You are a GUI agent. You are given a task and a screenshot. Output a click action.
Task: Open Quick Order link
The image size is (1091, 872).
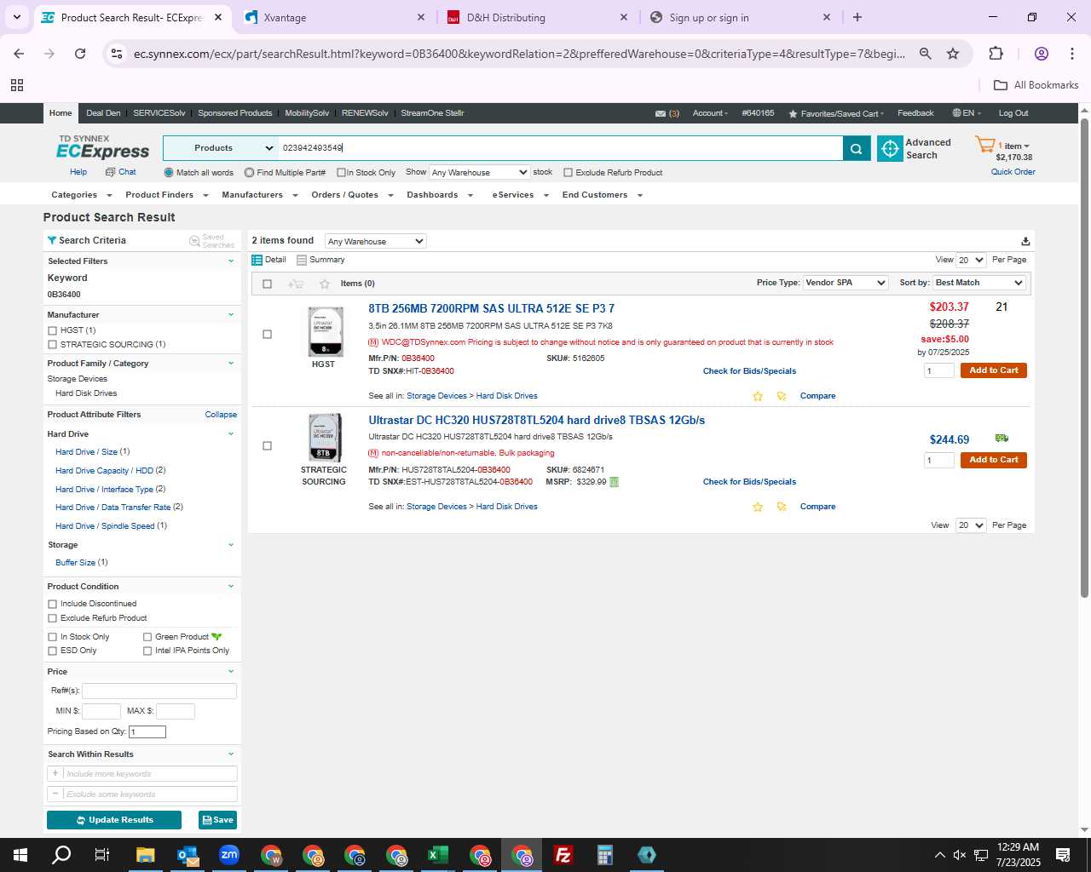pyautogui.click(x=1013, y=172)
